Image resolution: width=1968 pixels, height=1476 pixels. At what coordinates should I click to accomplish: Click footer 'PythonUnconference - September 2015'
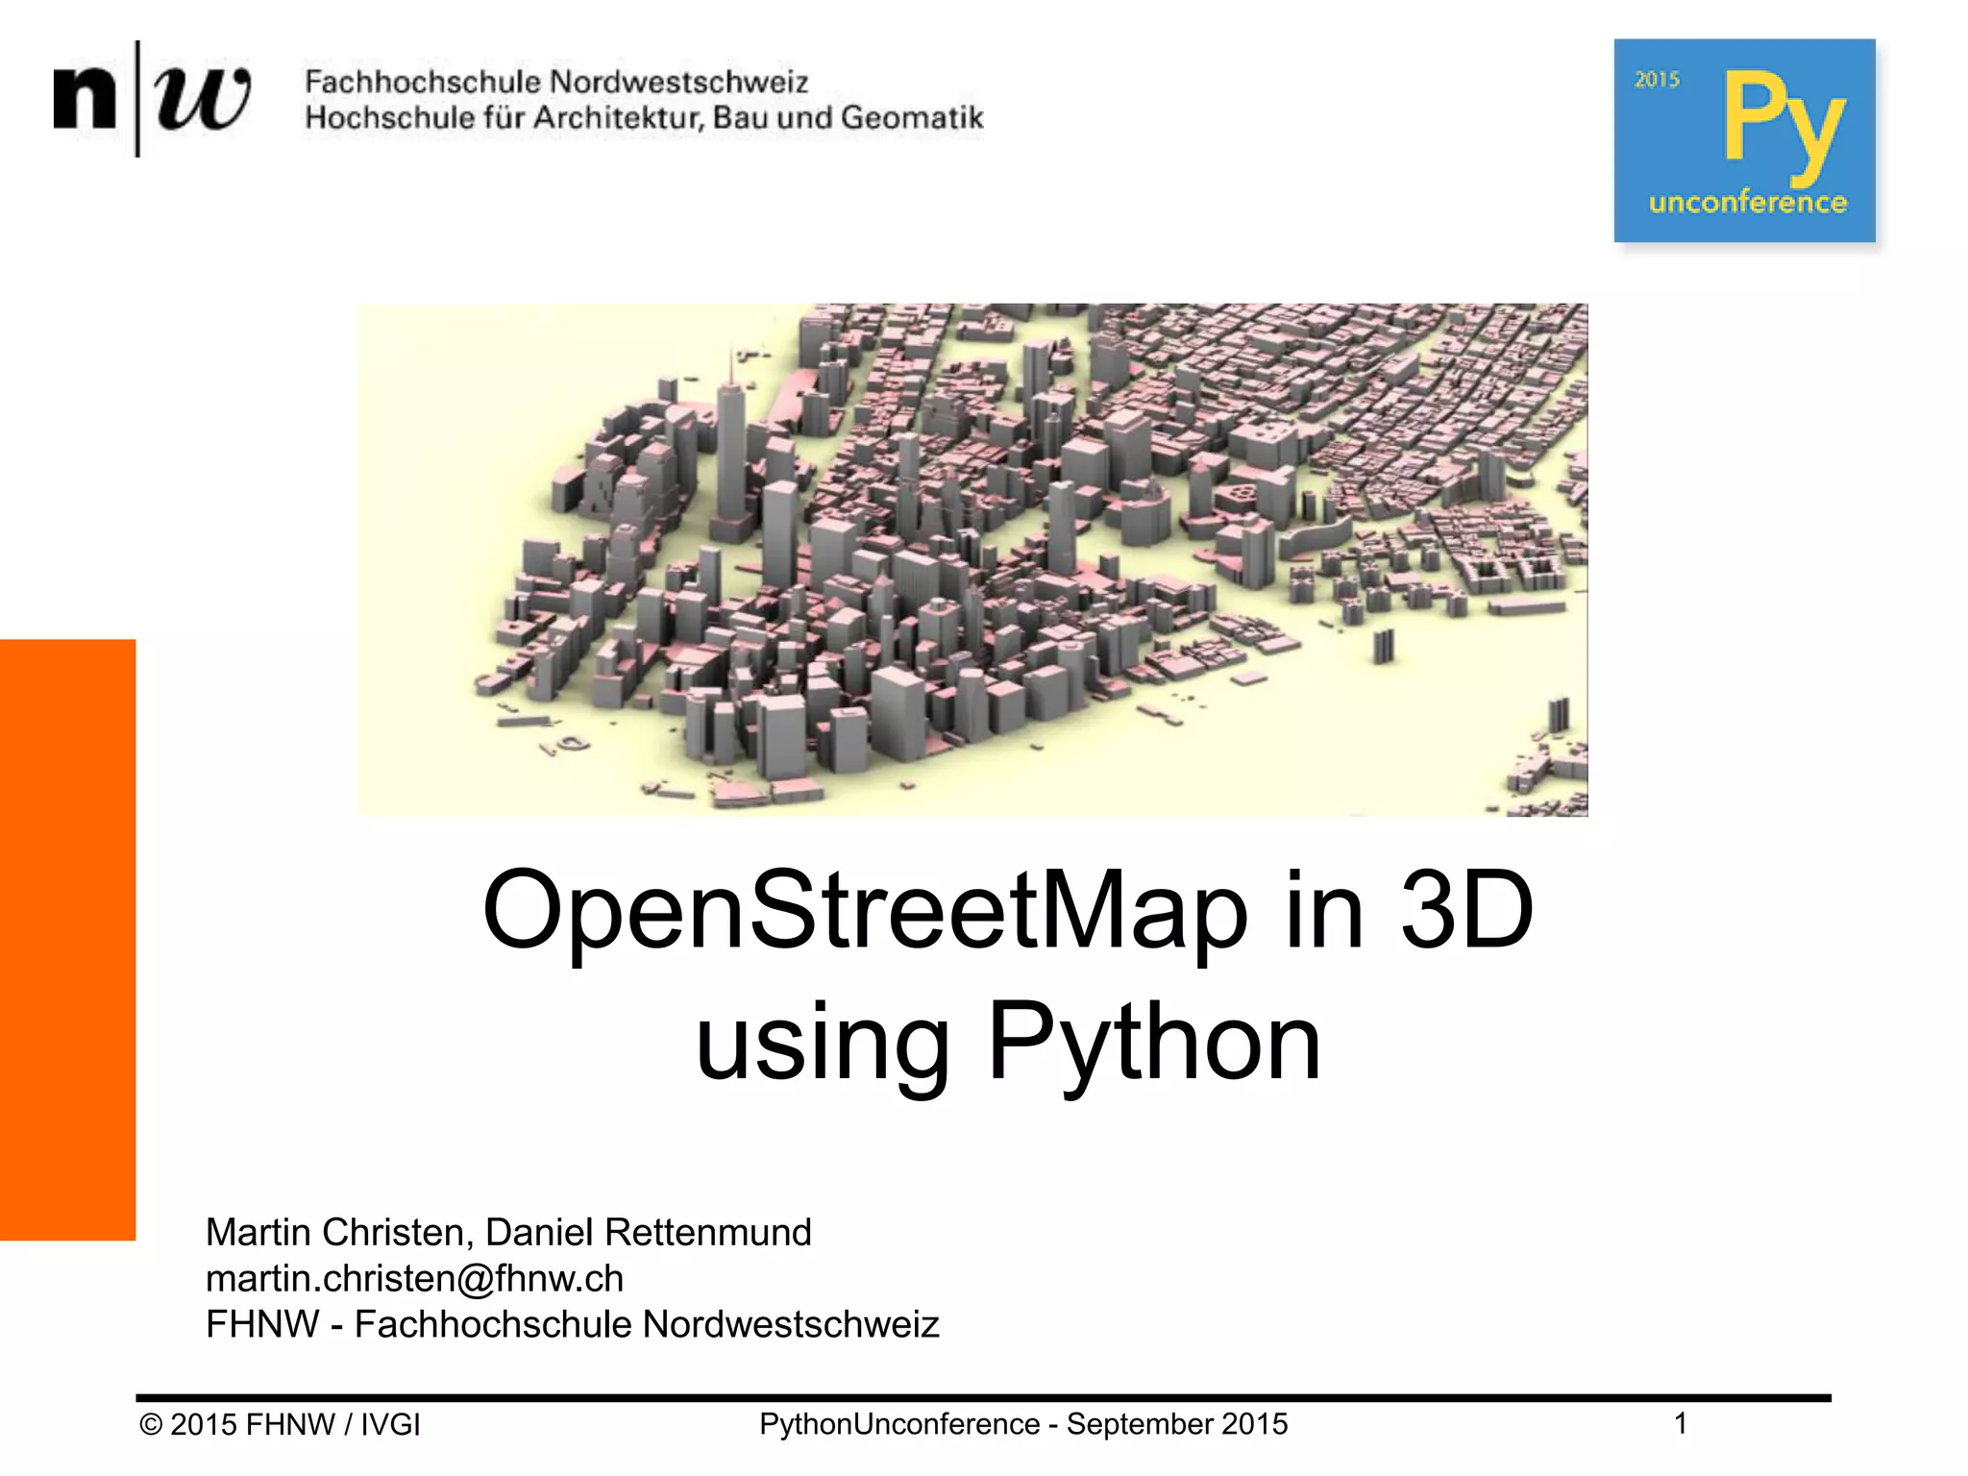click(x=1023, y=1424)
